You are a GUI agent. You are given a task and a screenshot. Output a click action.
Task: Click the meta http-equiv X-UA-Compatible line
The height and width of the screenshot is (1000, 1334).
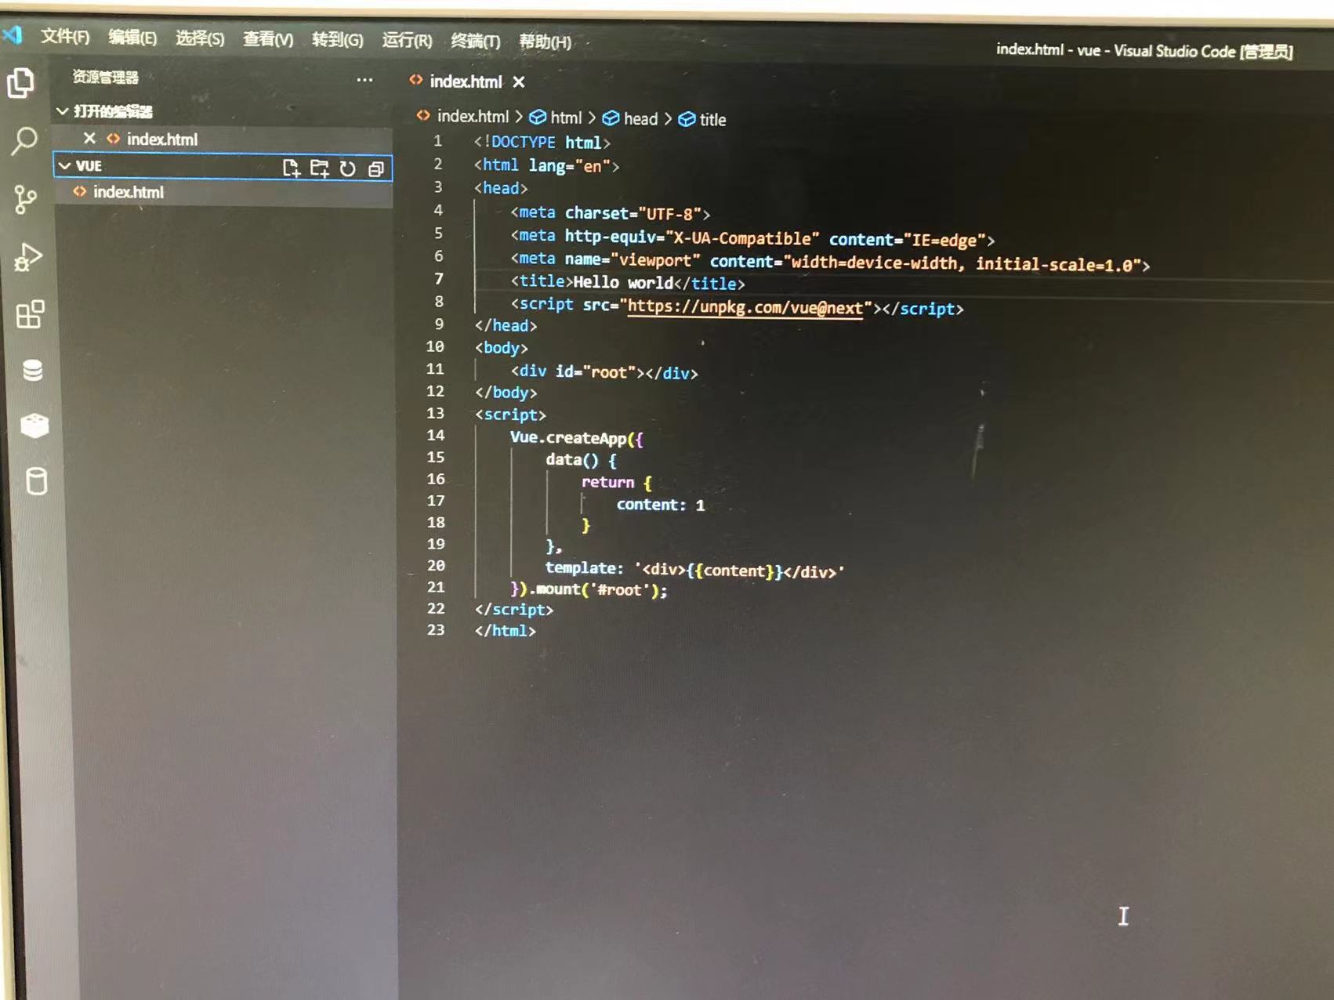pos(752,237)
